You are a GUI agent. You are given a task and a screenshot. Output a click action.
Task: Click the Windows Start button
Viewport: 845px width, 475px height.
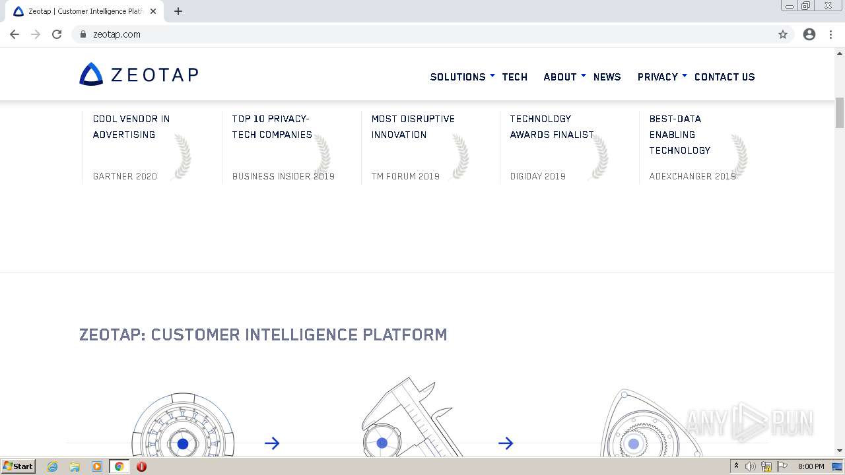(18, 466)
